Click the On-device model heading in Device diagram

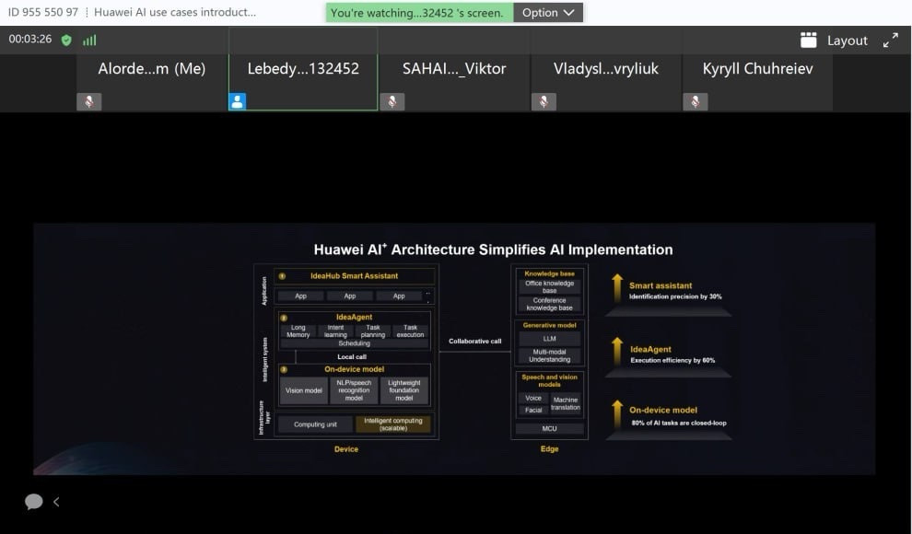tap(355, 369)
